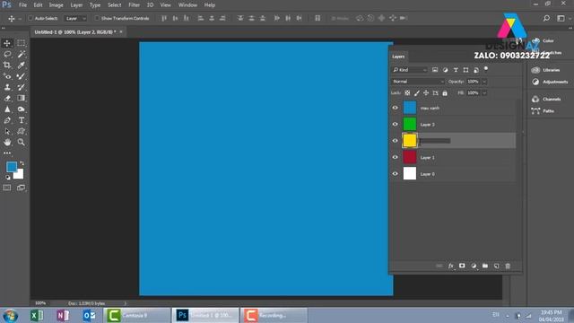Reset default foreground and background colors
The image size is (574, 323).
click(8, 178)
